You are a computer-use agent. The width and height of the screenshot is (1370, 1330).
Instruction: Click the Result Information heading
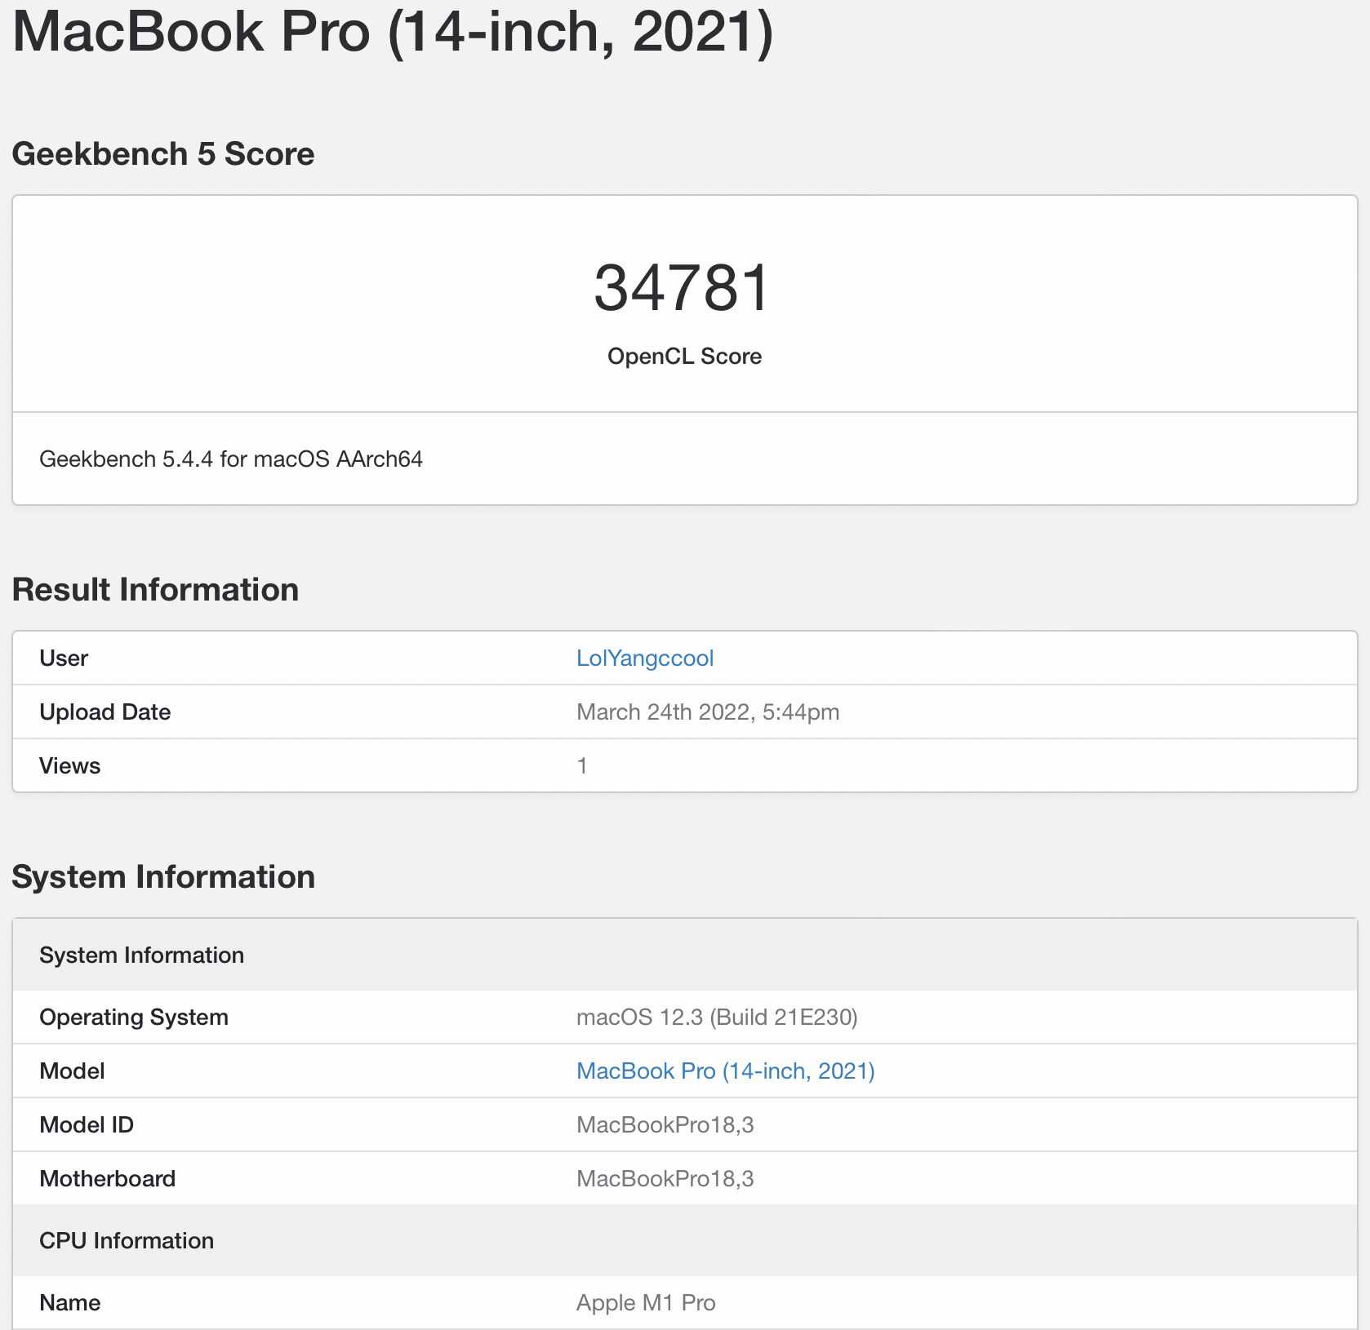coord(155,590)
